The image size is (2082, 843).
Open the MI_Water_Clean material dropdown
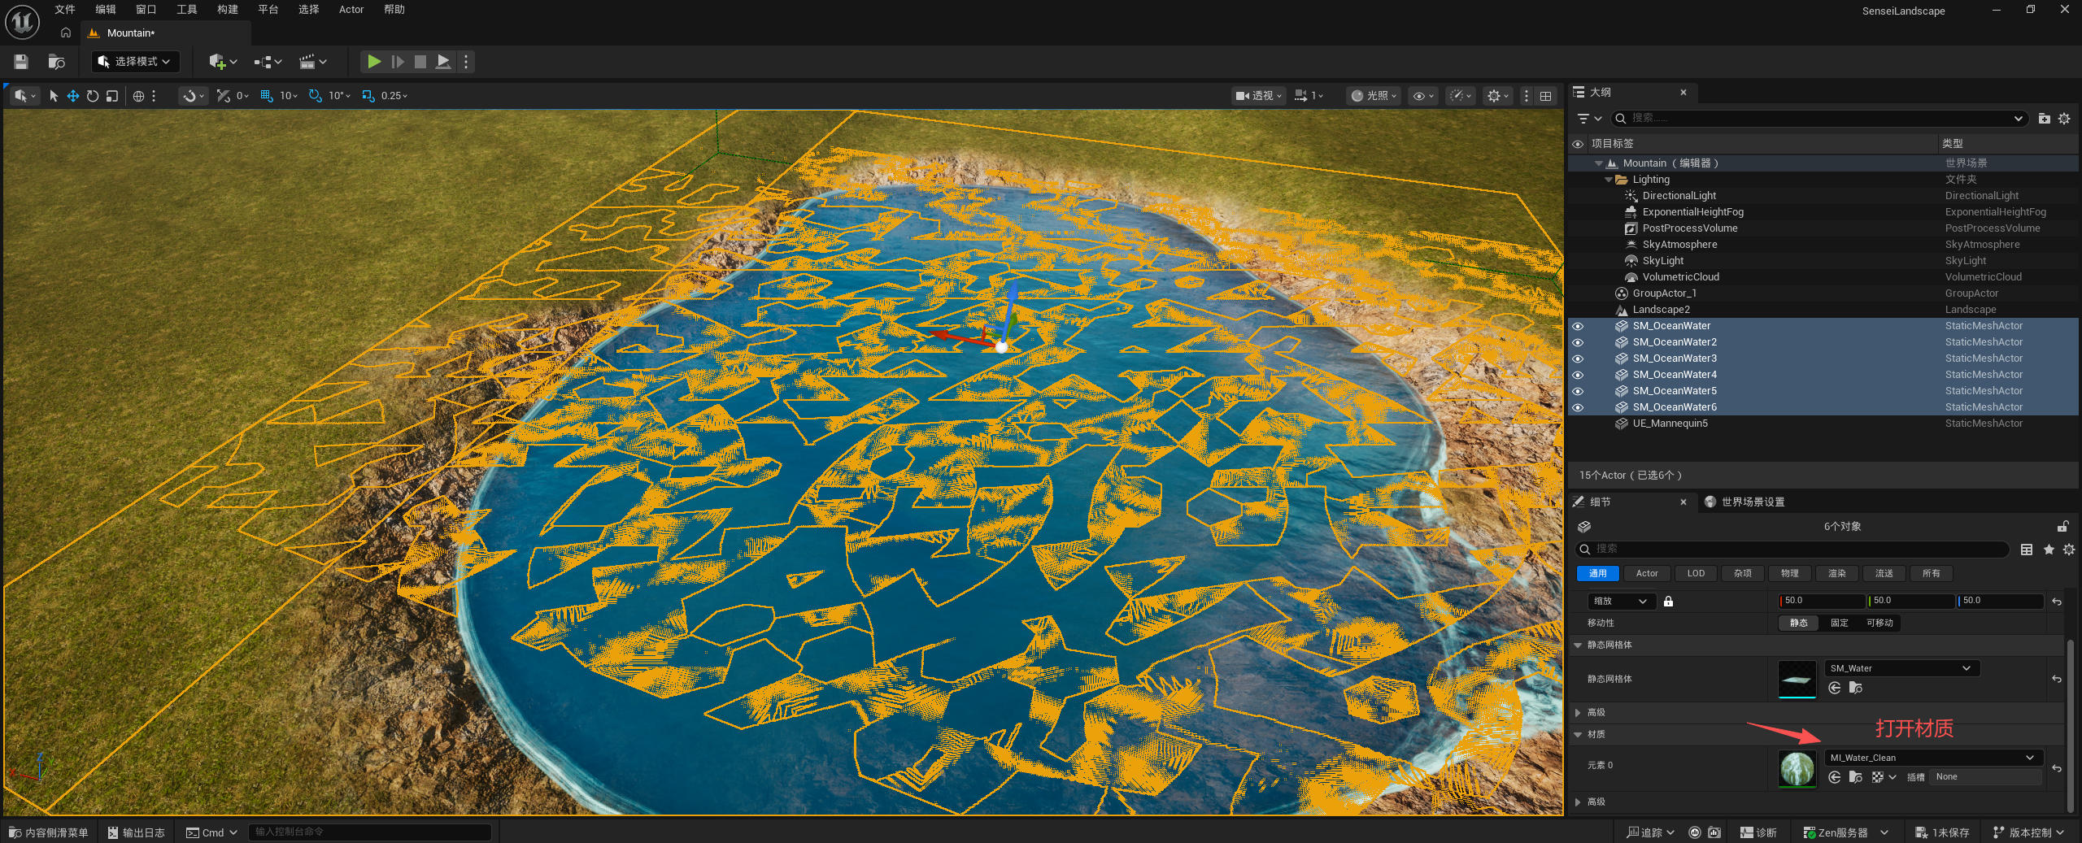click(1933, 758)
